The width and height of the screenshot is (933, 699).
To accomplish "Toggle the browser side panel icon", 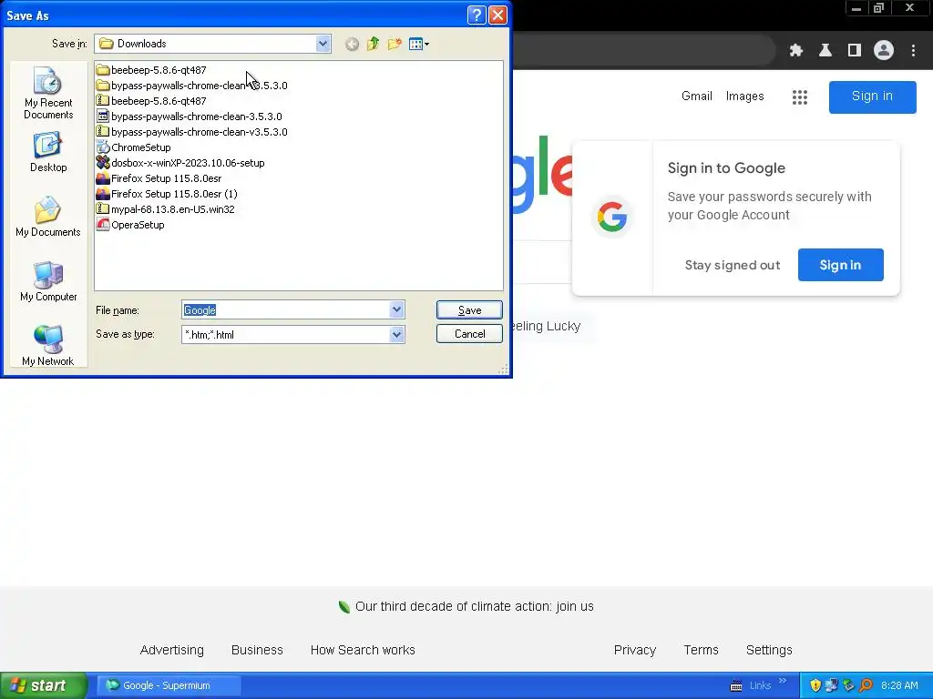I will 855,51.
